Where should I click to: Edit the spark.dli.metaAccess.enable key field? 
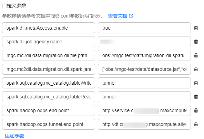(49, 28)
